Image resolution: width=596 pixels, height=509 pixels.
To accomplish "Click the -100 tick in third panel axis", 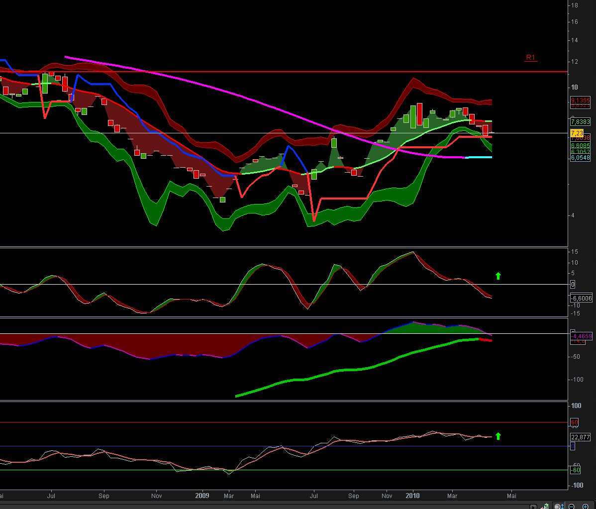I will pos(576,379).
